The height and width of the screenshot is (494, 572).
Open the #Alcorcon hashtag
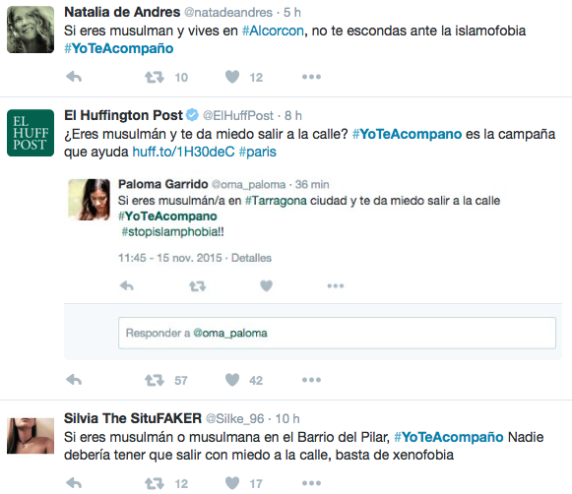[273, 31]
